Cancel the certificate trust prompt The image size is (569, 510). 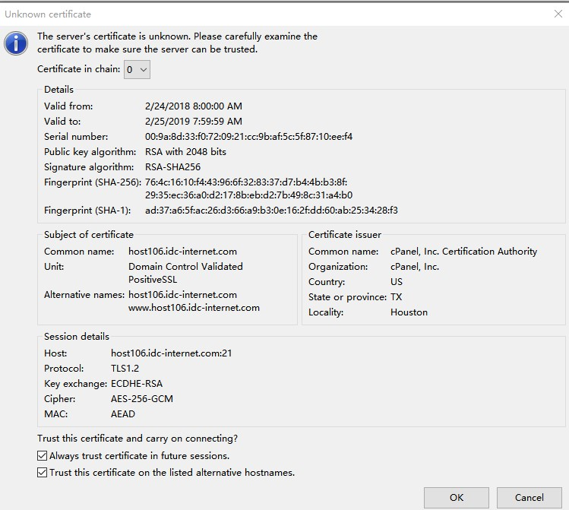pos(529,498)
